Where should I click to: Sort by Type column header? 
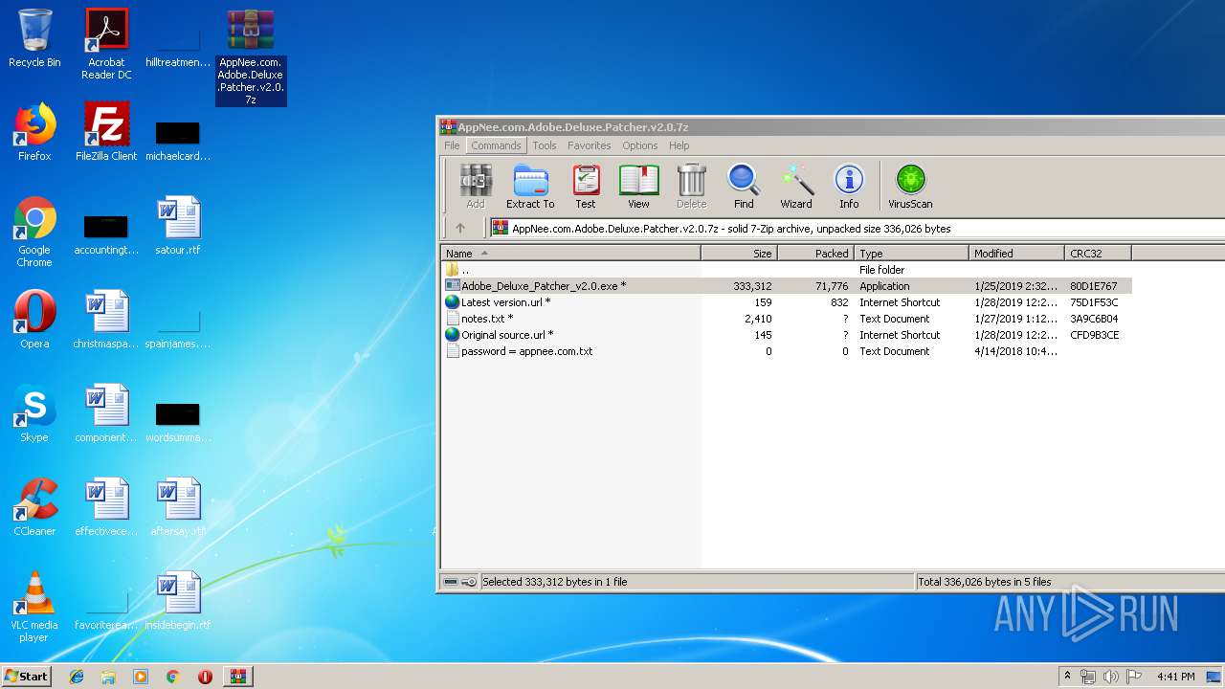click(912, 254)
